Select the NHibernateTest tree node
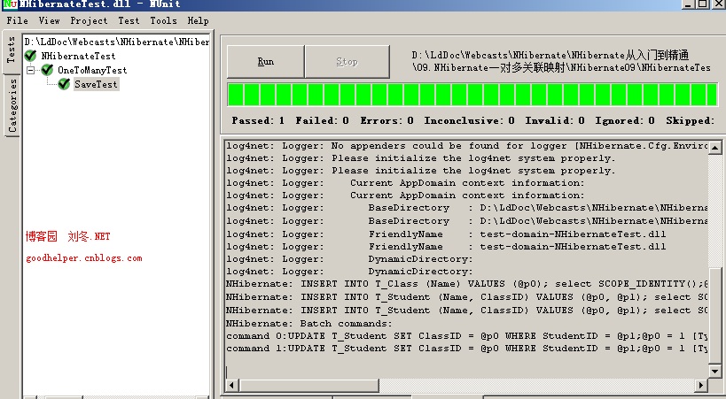Viewport: 726px width, 399px height. coord(78,56)
